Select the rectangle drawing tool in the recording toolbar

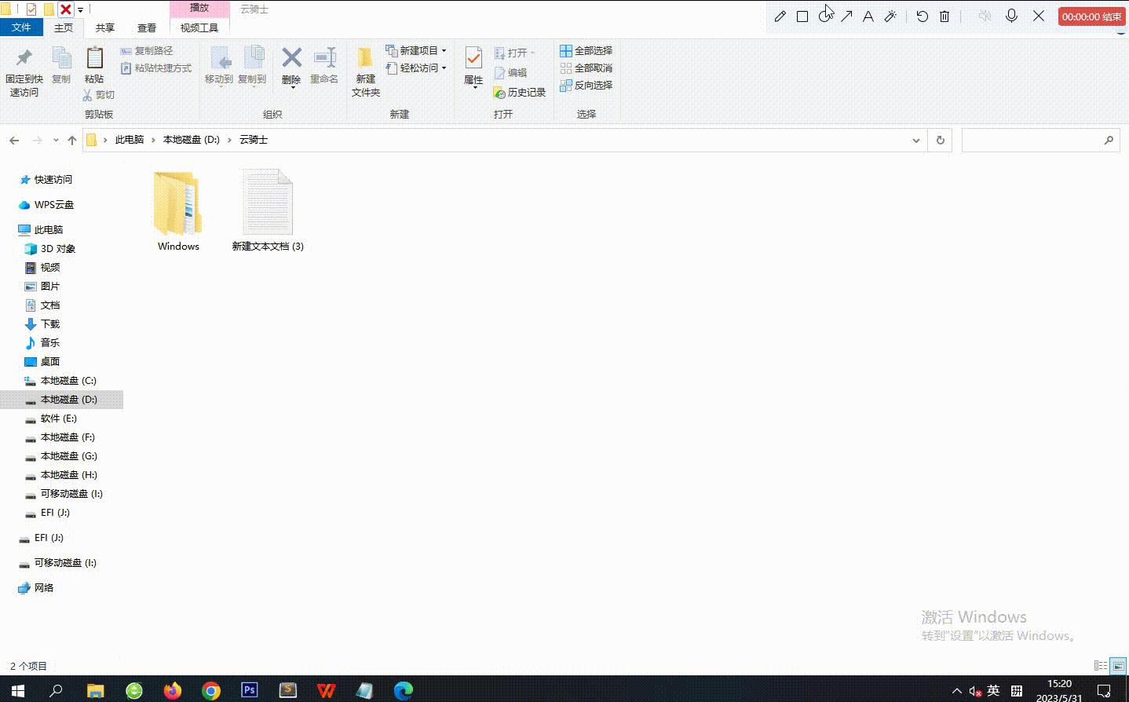click(x=802, y=16)
